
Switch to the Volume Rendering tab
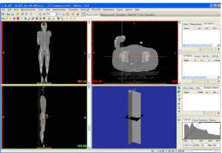(x=199, y=120)
